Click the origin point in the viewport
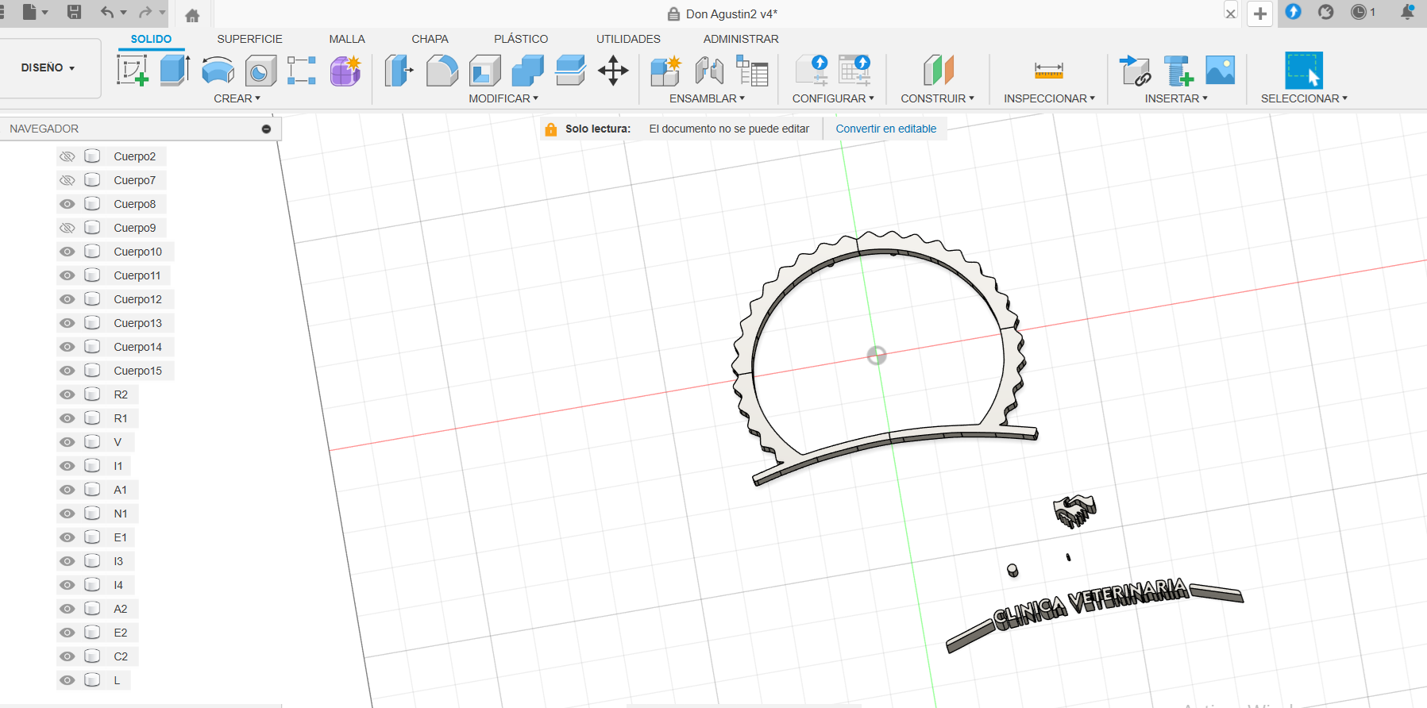This screenshot has width=1427, height=708. [x=876, y=355]
